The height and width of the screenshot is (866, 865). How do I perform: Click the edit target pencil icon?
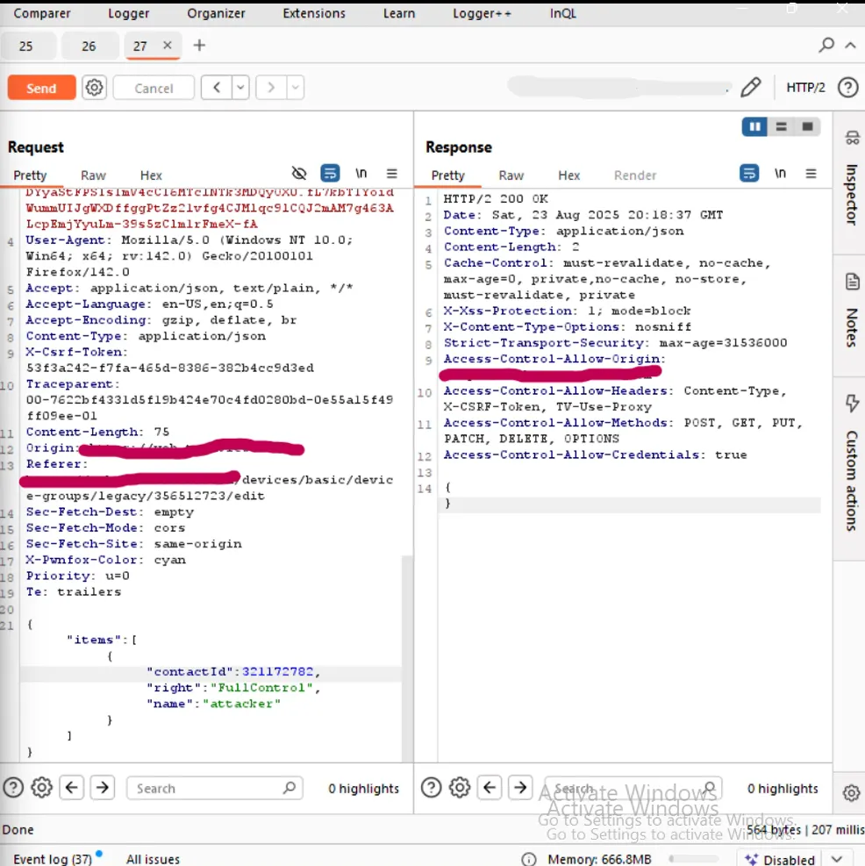750,88
